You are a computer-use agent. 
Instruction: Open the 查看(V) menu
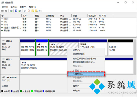tap(23, 7)
